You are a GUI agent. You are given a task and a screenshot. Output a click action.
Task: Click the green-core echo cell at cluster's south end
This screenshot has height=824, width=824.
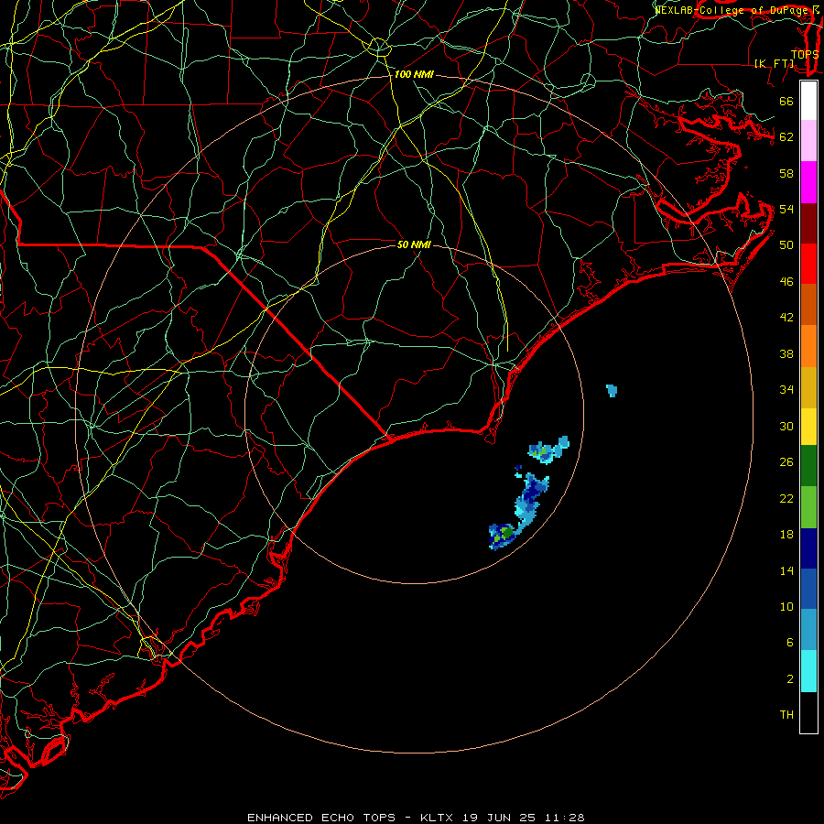tap(503, 536)
